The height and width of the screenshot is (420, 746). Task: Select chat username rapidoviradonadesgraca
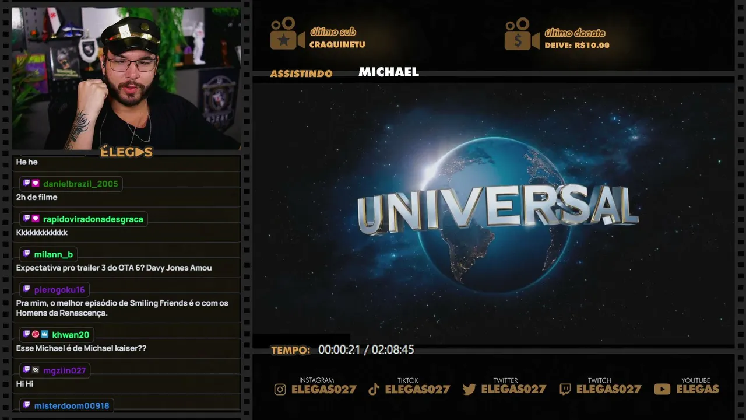(93, 219)
